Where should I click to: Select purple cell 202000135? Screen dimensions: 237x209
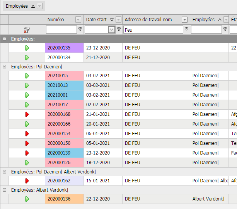[x=65, y=48]
